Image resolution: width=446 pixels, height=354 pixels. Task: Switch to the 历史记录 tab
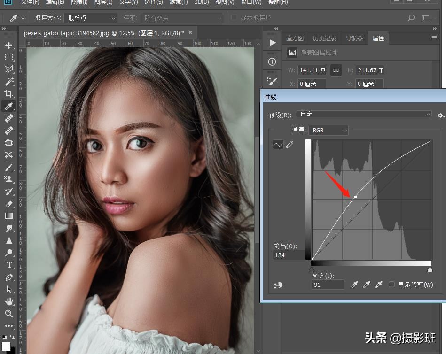click(324, 38)
